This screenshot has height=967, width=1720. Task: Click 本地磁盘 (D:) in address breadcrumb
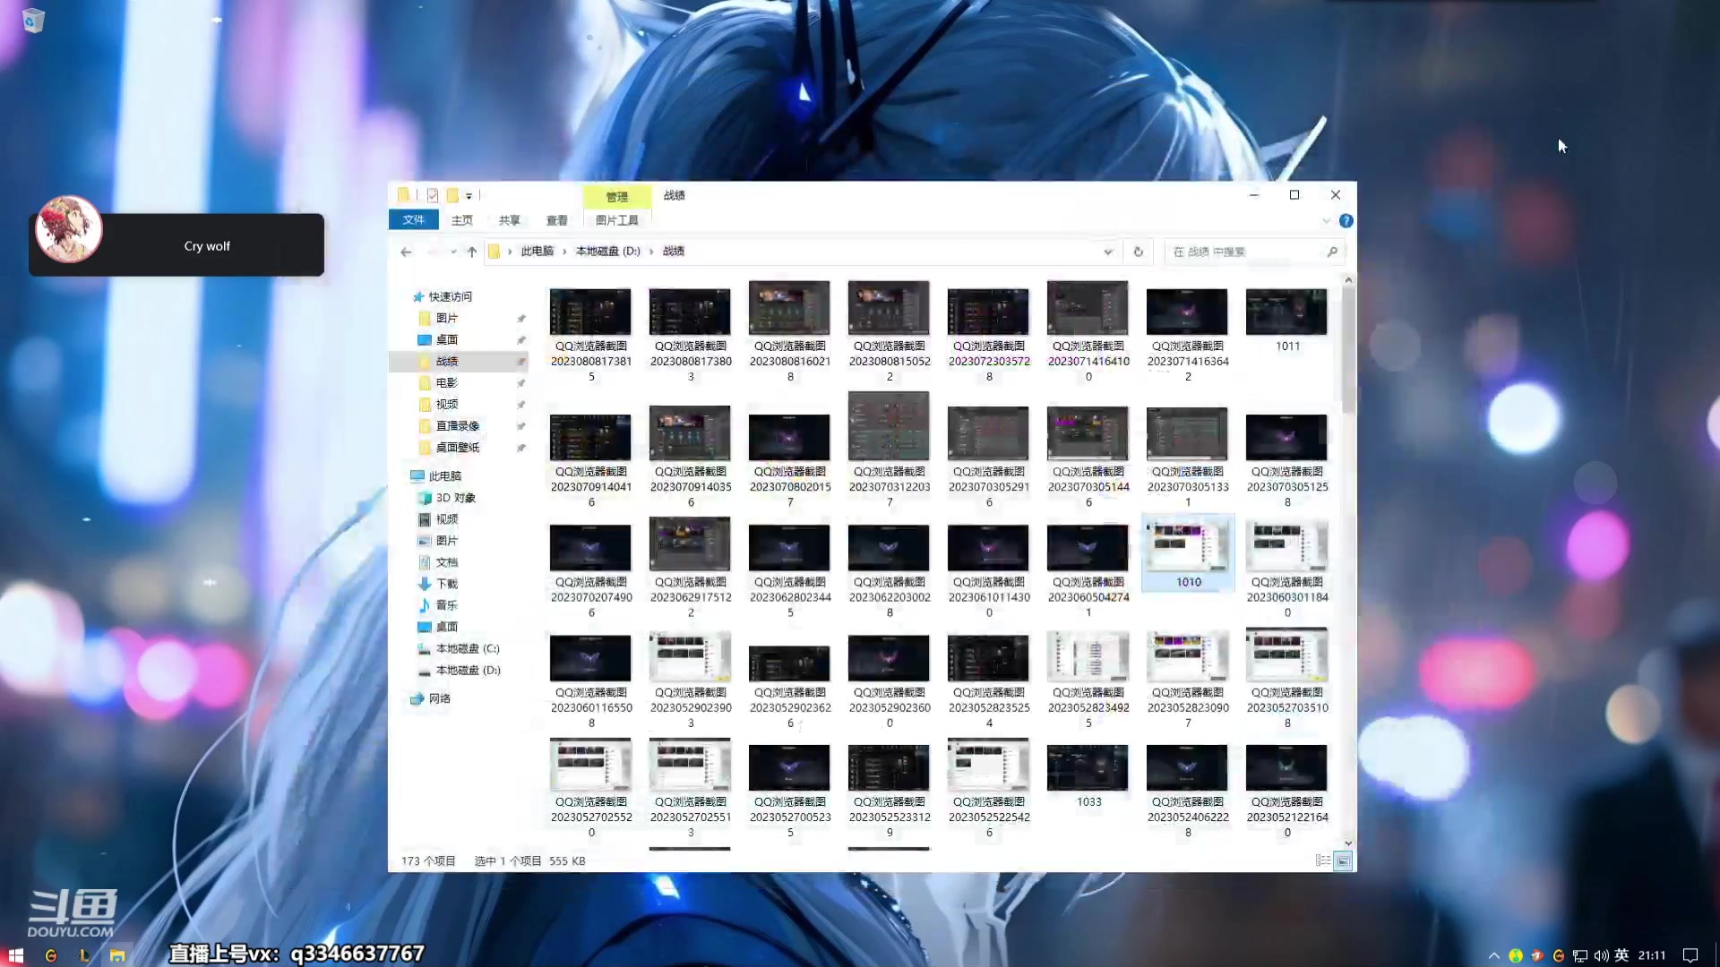(608, 252)
